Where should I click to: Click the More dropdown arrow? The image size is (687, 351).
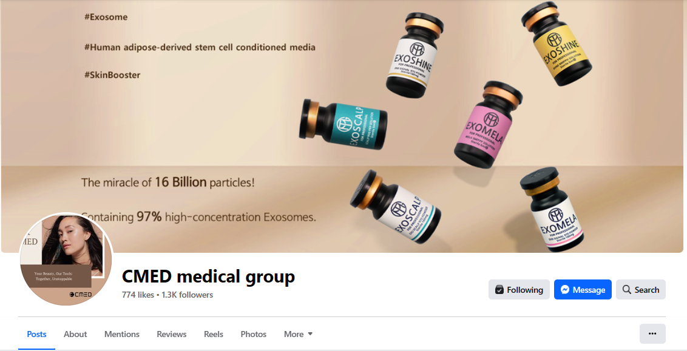coord(310,334)
